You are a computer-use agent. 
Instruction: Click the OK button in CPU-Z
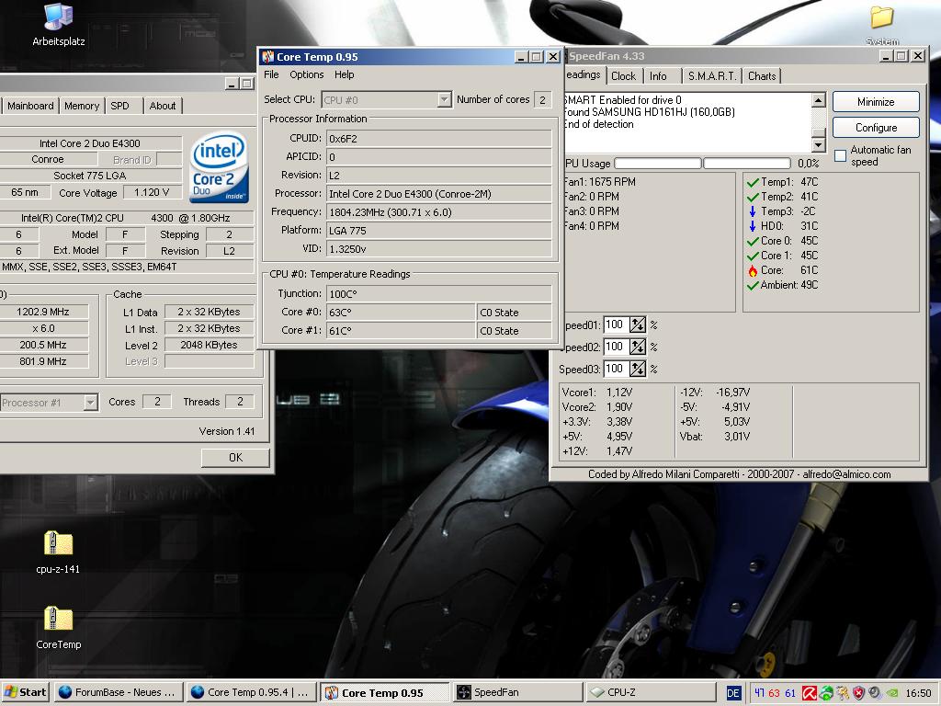pyautogui.click(x=235, y=458)
